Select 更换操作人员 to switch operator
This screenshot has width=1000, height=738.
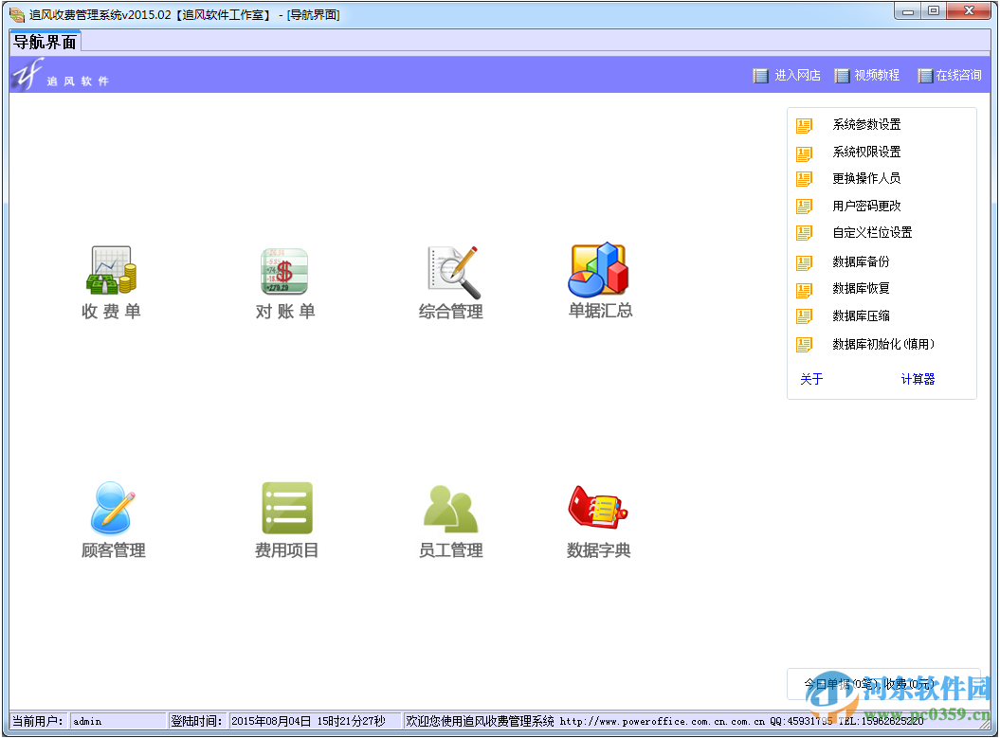tap(866, 178)
